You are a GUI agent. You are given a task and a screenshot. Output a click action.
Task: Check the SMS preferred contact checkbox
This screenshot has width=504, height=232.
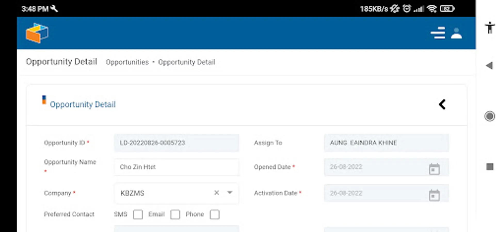click(138, 214)
